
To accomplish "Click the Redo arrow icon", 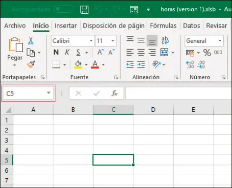I will (117, 9).
